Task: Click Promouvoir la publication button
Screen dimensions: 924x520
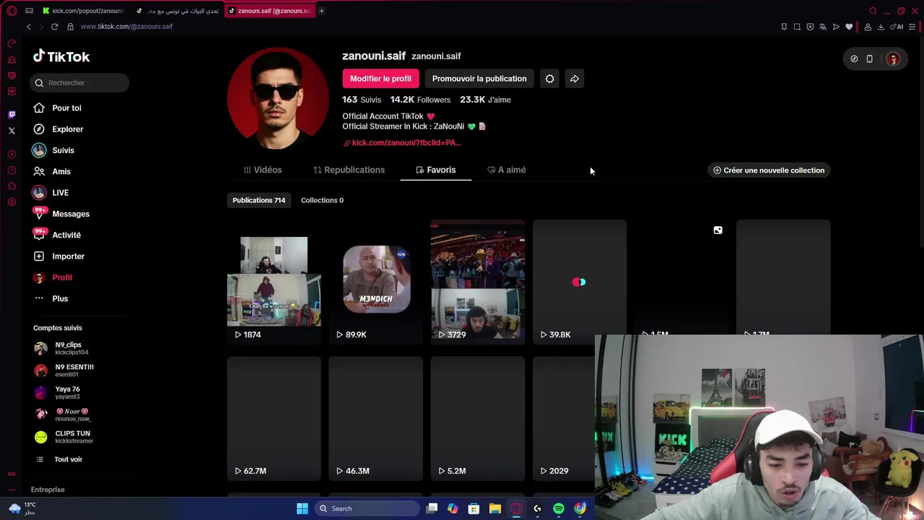Action: pos(479,79)
